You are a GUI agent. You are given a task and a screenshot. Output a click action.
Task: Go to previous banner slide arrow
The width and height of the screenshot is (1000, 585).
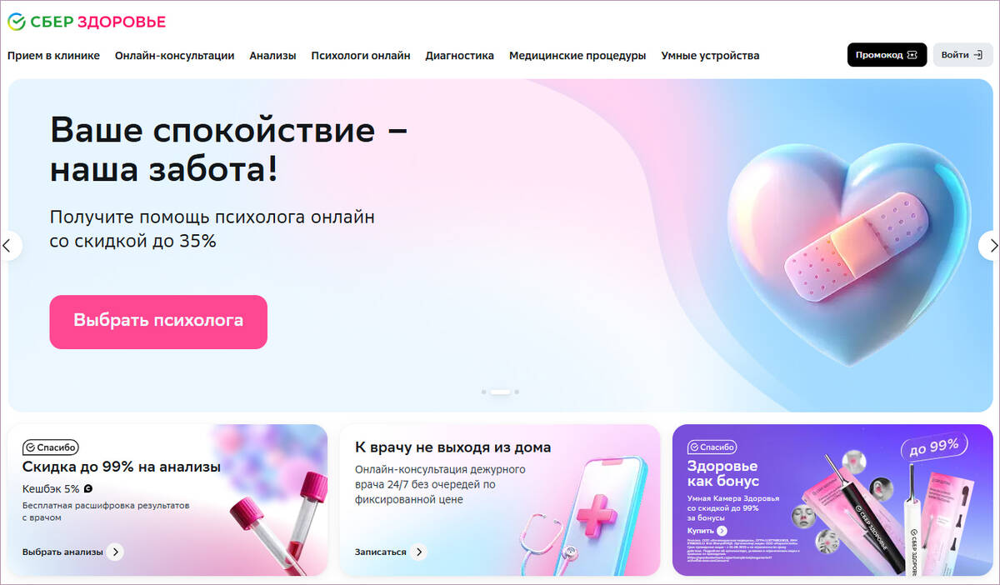pos(8,245)
